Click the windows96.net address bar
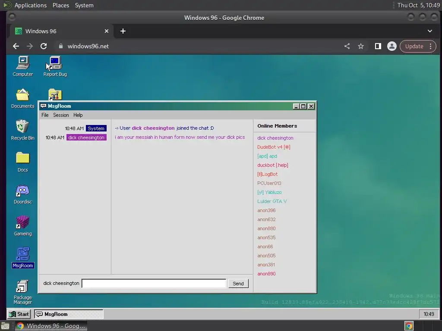This screenshot has height=331, width=442. (x=197, y=46)
